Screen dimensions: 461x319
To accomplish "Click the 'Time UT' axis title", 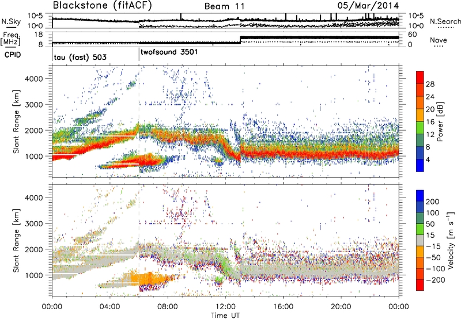I will click(225, 316).
